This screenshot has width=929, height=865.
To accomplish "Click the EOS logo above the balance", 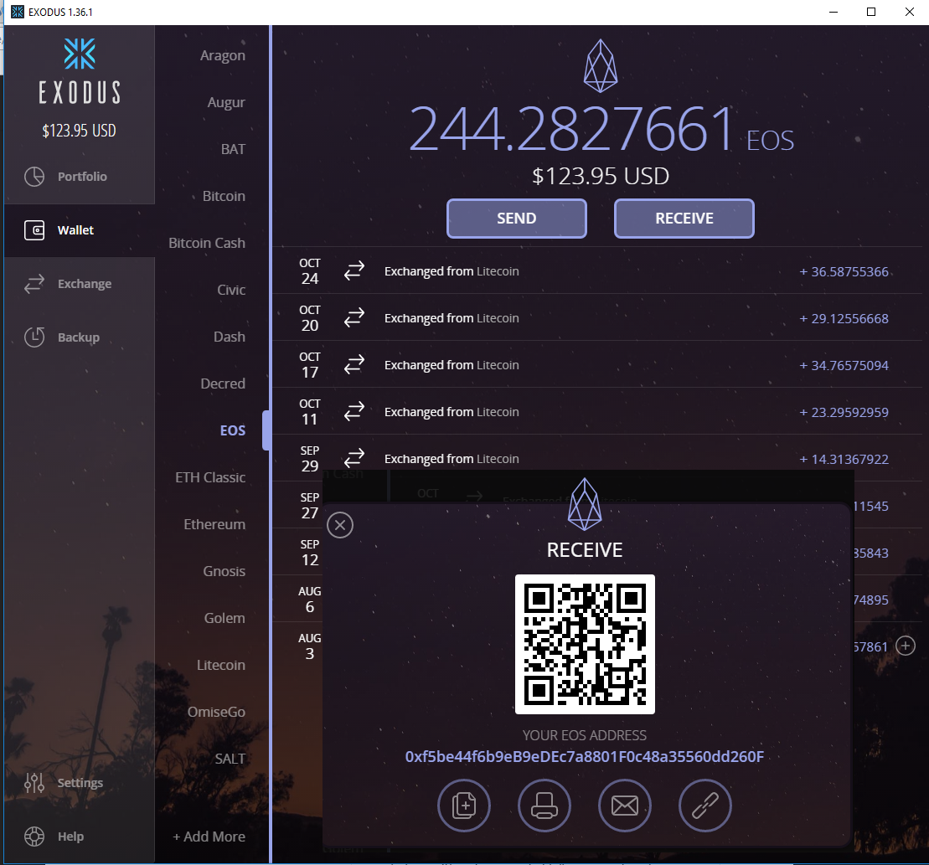I will click(x=600, y=65).
